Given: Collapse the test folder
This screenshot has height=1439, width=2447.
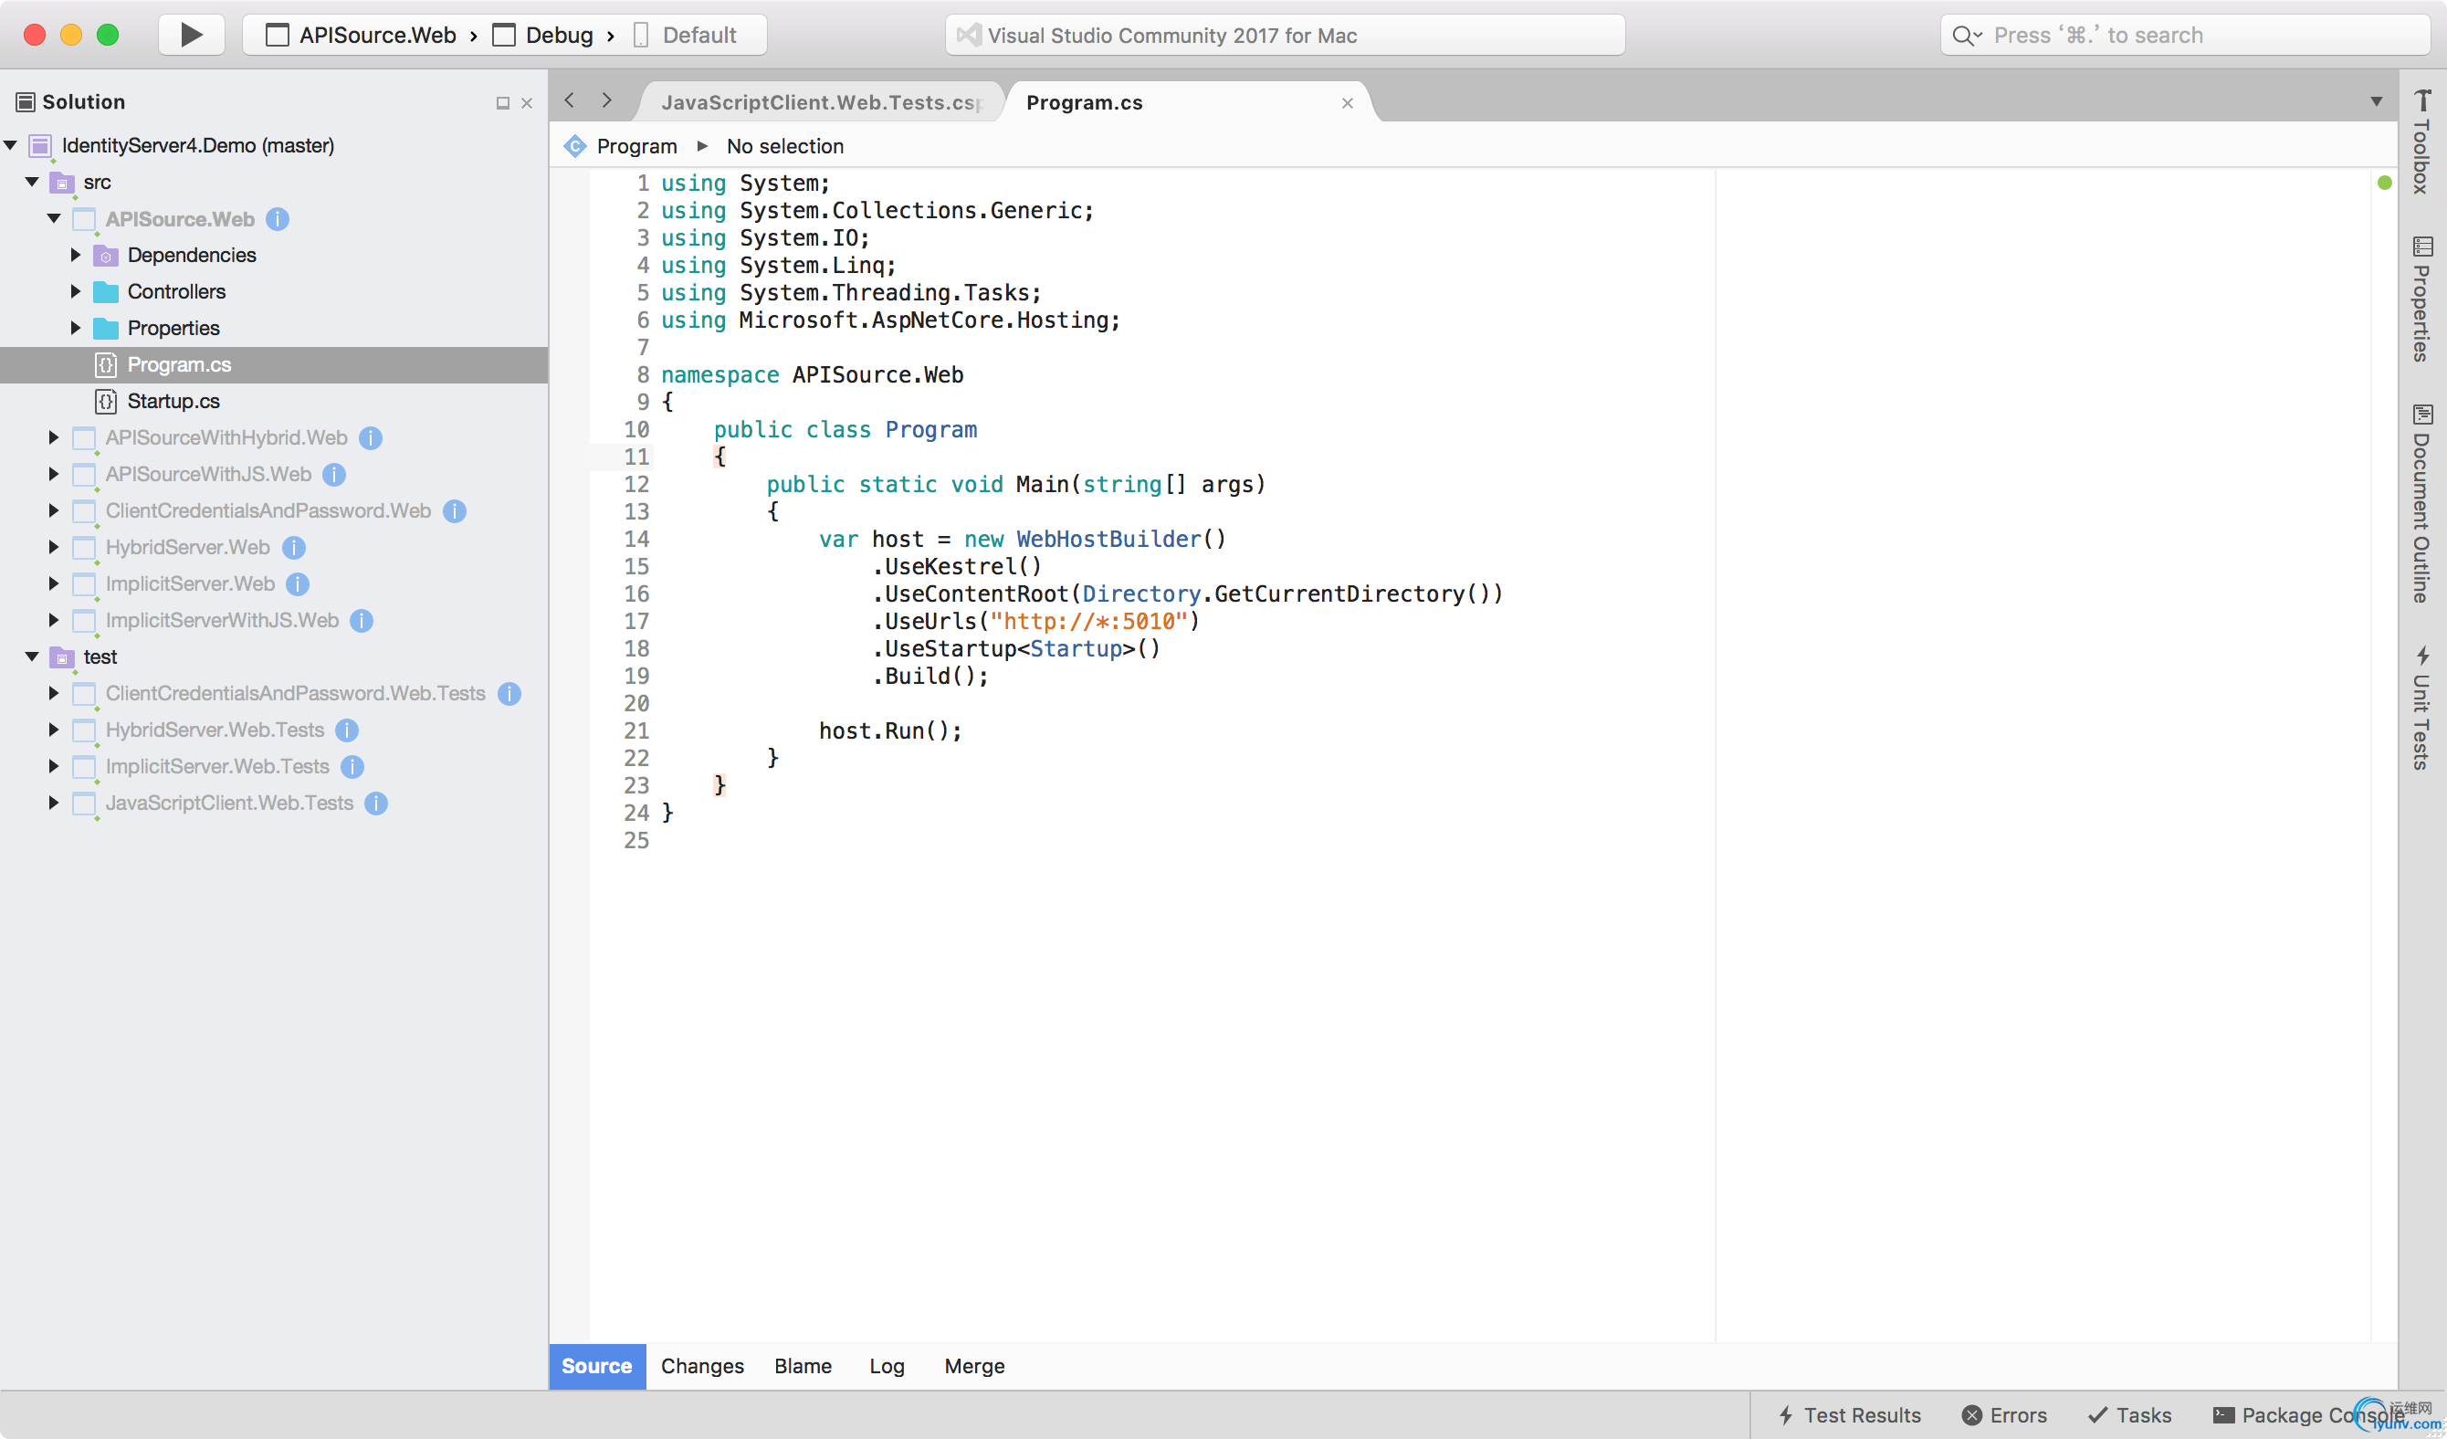Looking at the screenshot, I should (32, 656).
